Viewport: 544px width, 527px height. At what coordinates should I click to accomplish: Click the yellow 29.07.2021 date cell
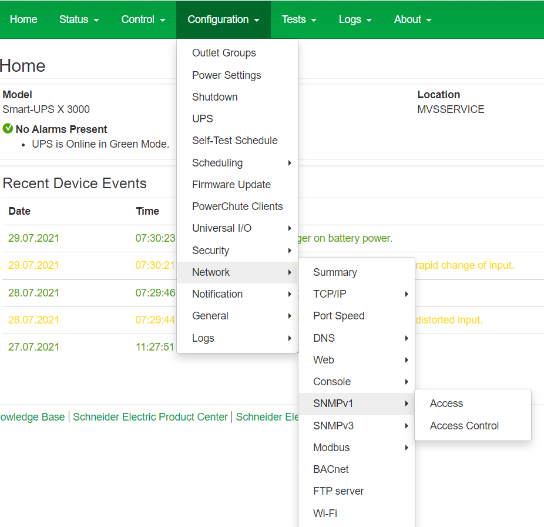click(33, 265)
